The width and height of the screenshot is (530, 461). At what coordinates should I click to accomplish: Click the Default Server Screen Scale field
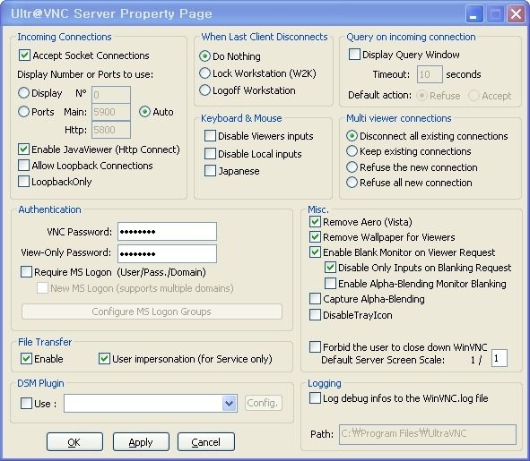(x=500, y=358)
